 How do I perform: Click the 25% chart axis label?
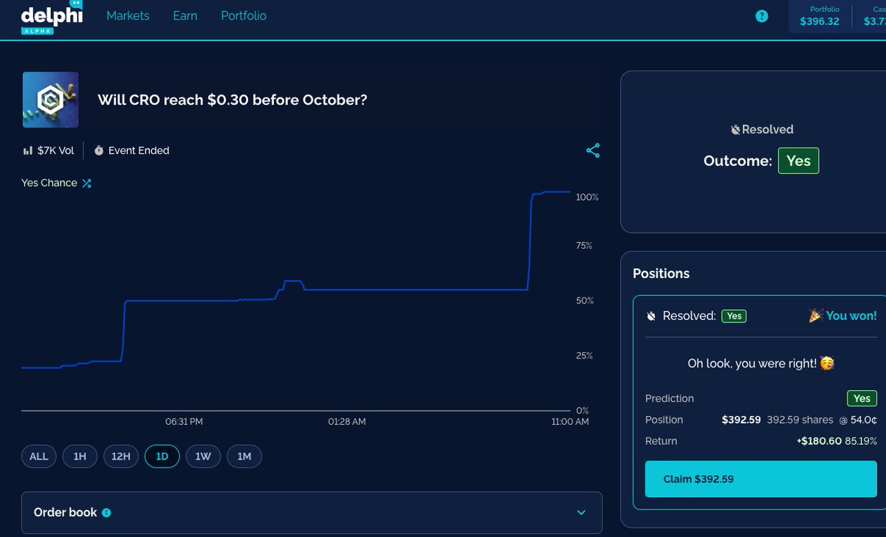click(x=584, y=356)
